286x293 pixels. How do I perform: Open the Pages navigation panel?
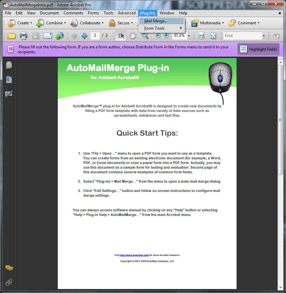tap(9, 65)
